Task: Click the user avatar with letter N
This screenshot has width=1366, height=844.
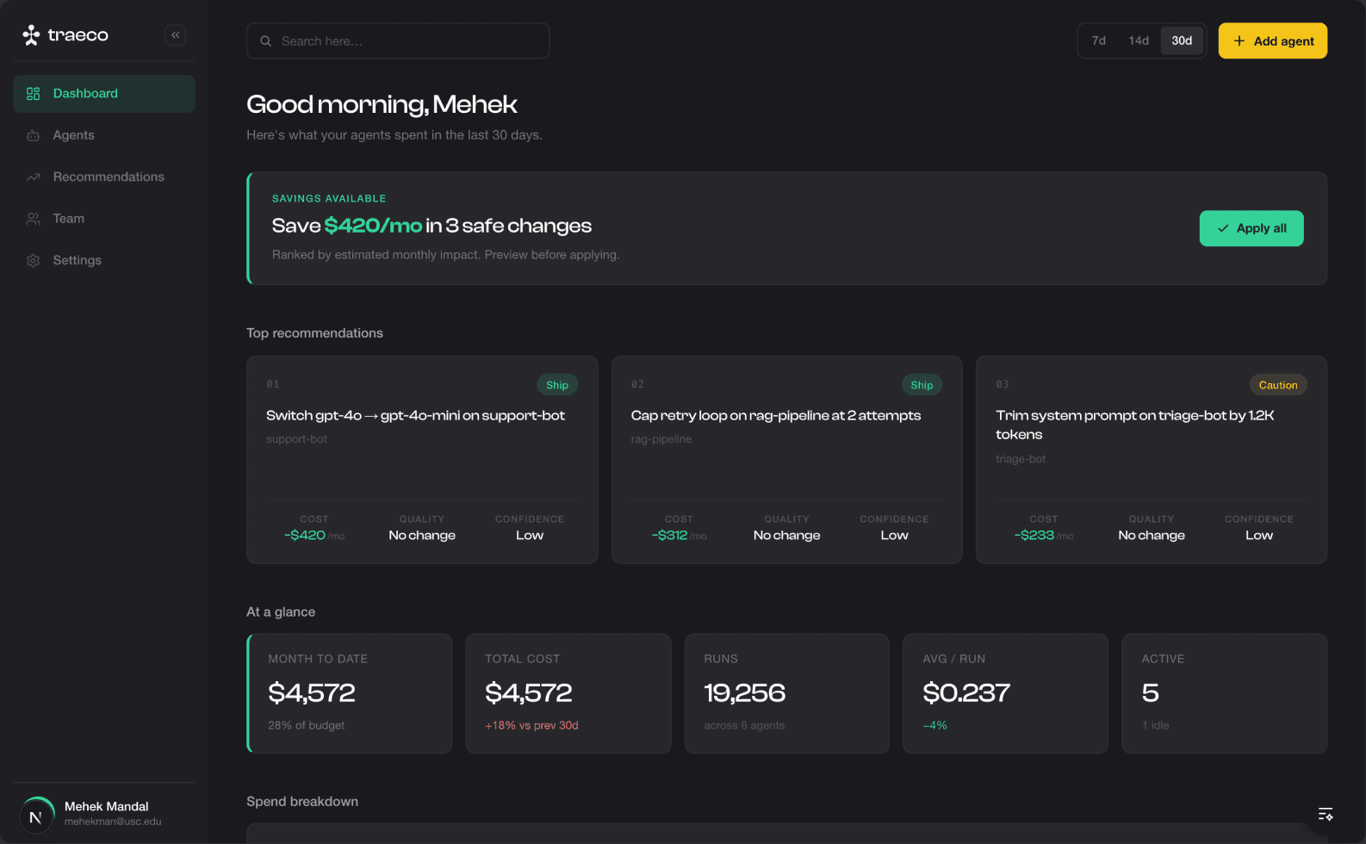Action: click(x=36, y=816)
